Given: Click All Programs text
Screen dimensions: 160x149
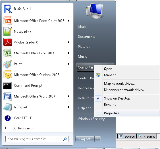Looking at the screenshot, I should [23, 128].
